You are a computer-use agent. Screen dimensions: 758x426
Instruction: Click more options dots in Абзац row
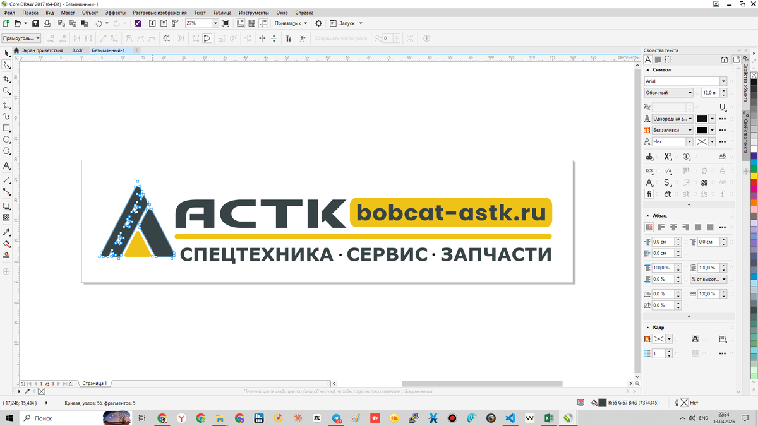[x=723, y=227]
